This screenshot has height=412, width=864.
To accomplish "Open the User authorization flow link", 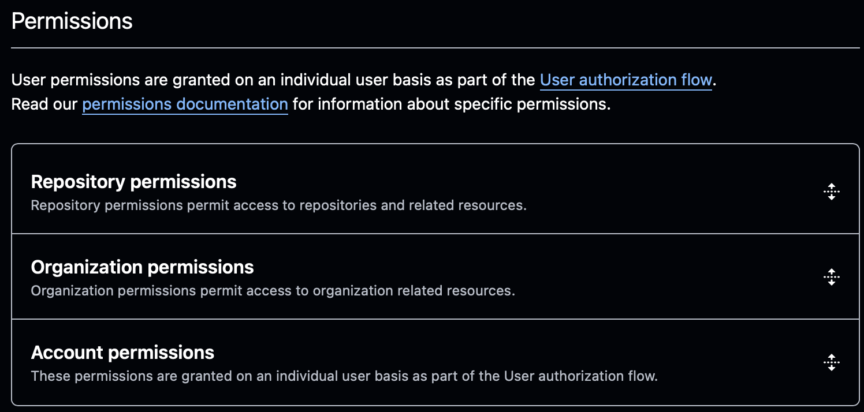I will 625,80.
